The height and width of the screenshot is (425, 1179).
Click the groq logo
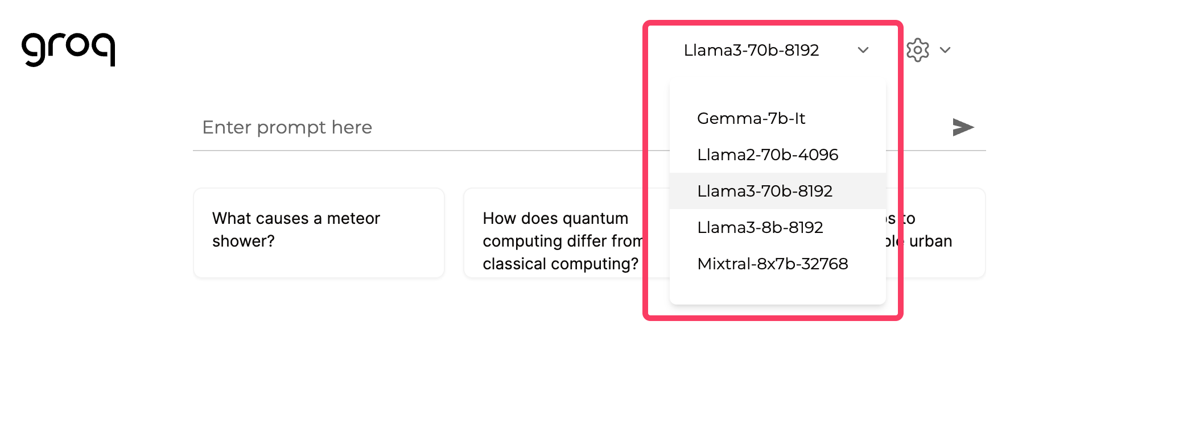pyautogui.click(x=68, y=49)
